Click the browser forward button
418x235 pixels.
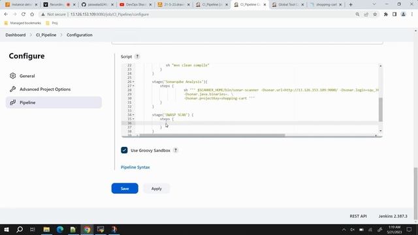(x=14, y=14)
